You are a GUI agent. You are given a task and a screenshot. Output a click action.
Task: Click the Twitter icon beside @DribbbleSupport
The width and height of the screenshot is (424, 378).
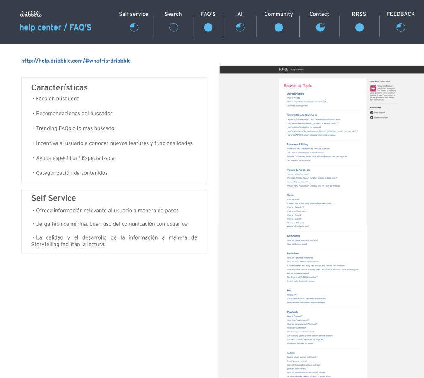pyautogui.click(x=371, y=118)
